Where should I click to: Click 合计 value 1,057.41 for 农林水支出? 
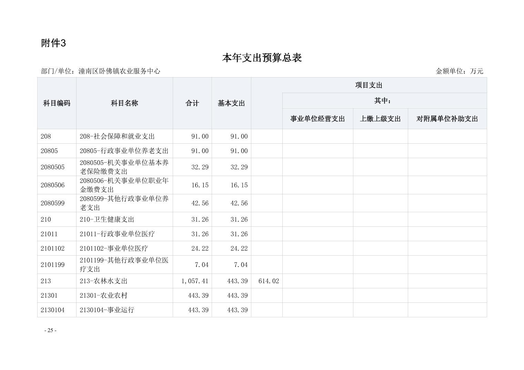point(195,281)
